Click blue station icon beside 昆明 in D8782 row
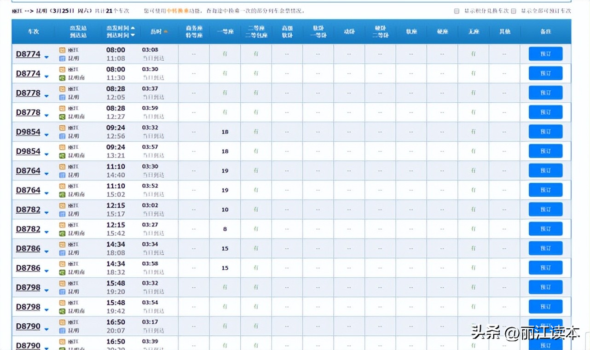590x350 pixels. tap(62, 213)
